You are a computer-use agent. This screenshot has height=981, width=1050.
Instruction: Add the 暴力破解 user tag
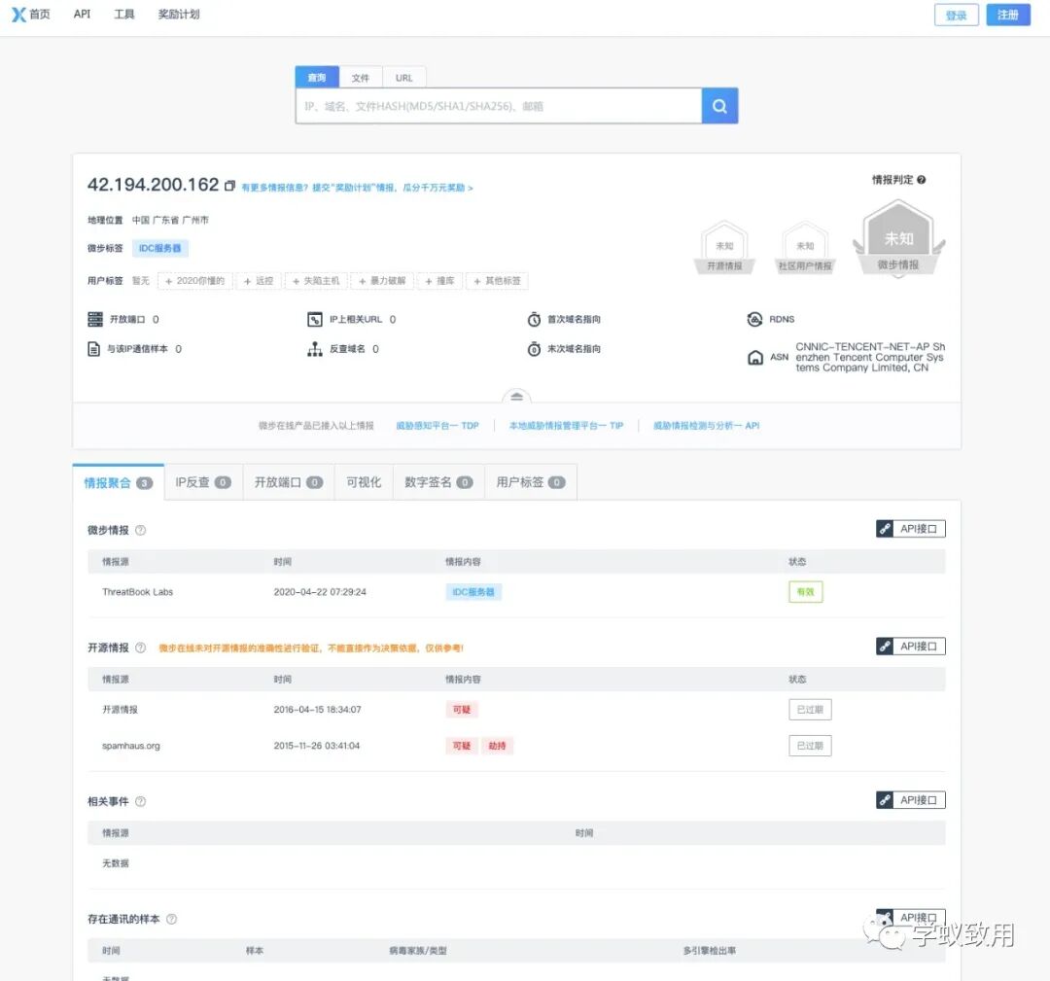[x=382, y=281]
